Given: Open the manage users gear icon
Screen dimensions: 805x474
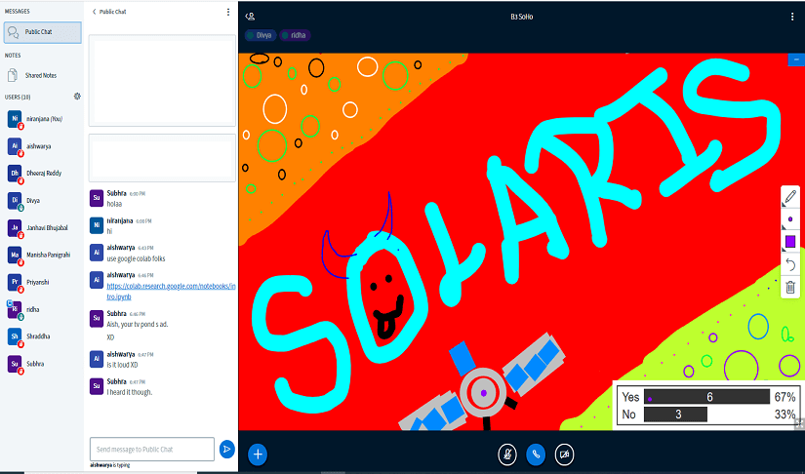Looking at the screenshot, I should point(77,96).
